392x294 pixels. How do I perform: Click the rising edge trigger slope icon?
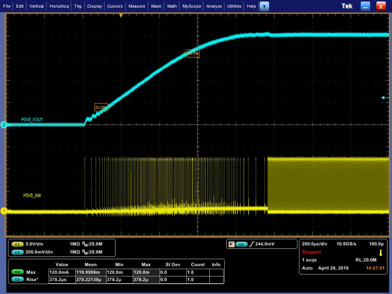tap(252, 244)
